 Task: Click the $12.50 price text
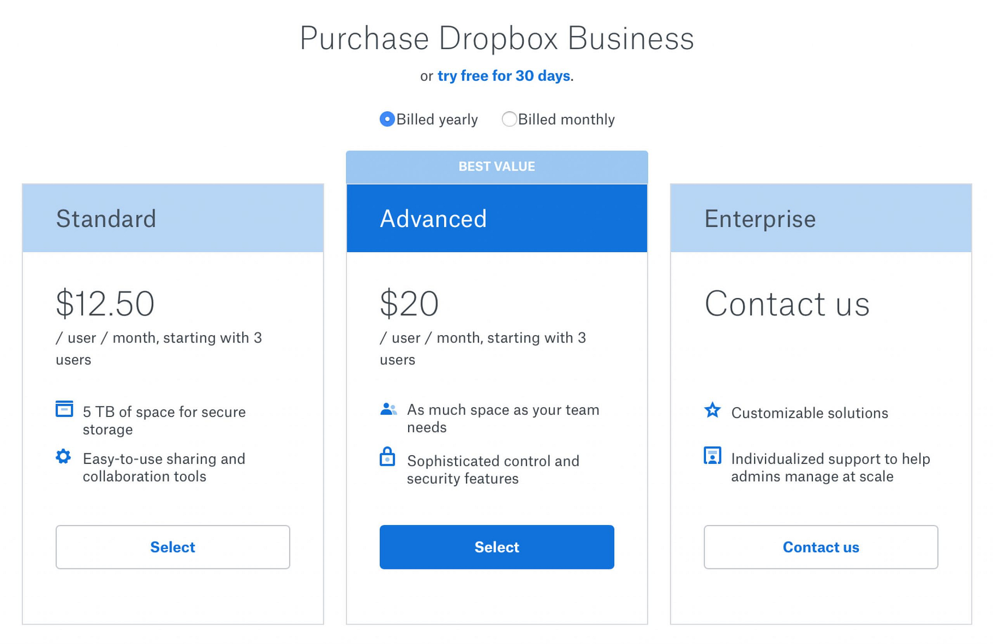(105, 303)
